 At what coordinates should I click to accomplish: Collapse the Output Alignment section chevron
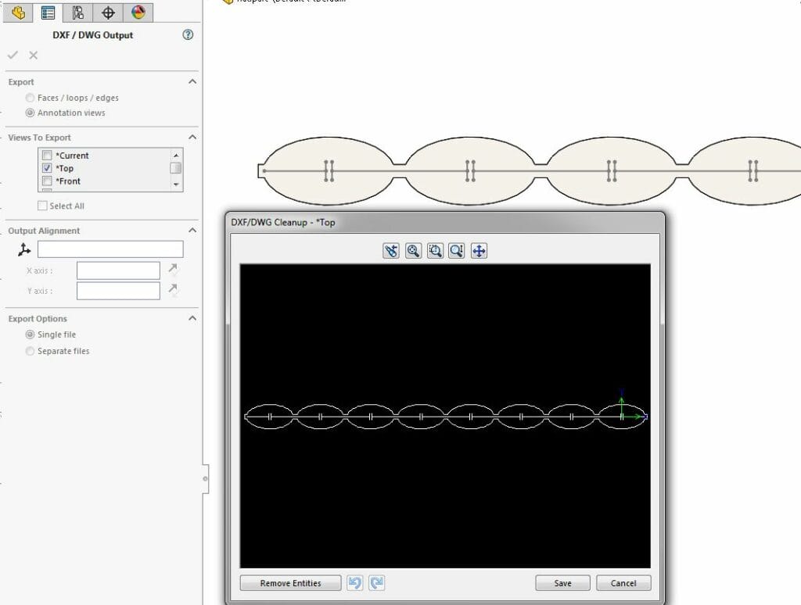[192, 231]
